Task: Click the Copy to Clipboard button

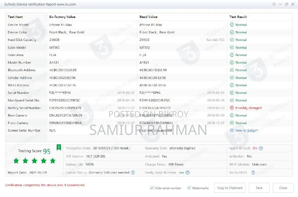Action: click(x=230, y=188)
